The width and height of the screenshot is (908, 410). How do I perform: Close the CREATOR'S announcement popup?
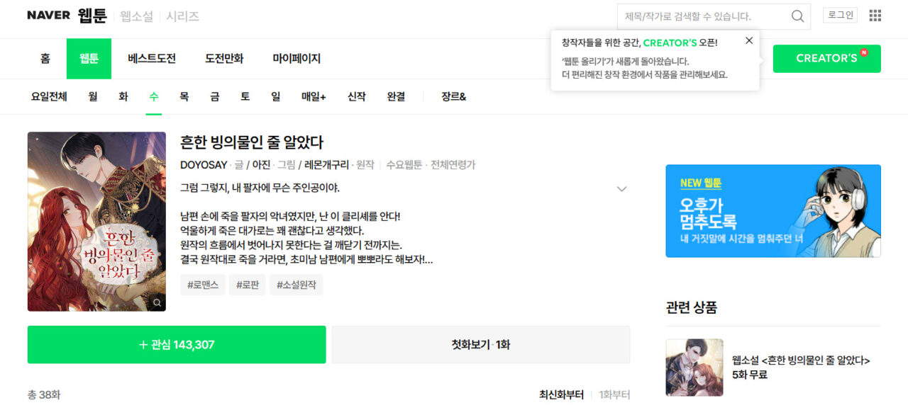click(749, 41)
